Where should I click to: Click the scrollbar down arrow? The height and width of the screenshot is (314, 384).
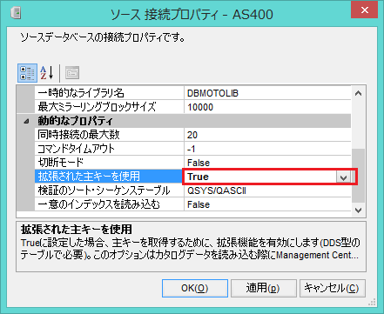tap(358, 210)
